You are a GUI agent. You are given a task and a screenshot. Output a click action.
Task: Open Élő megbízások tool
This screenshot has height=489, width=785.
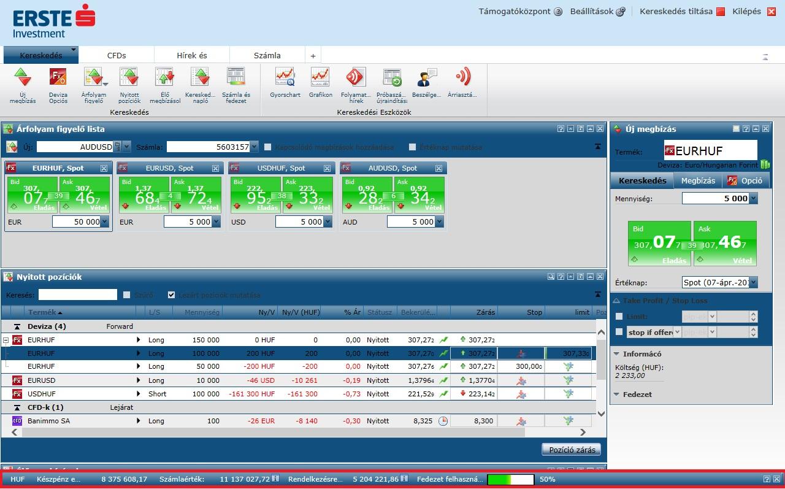point(164,78)
